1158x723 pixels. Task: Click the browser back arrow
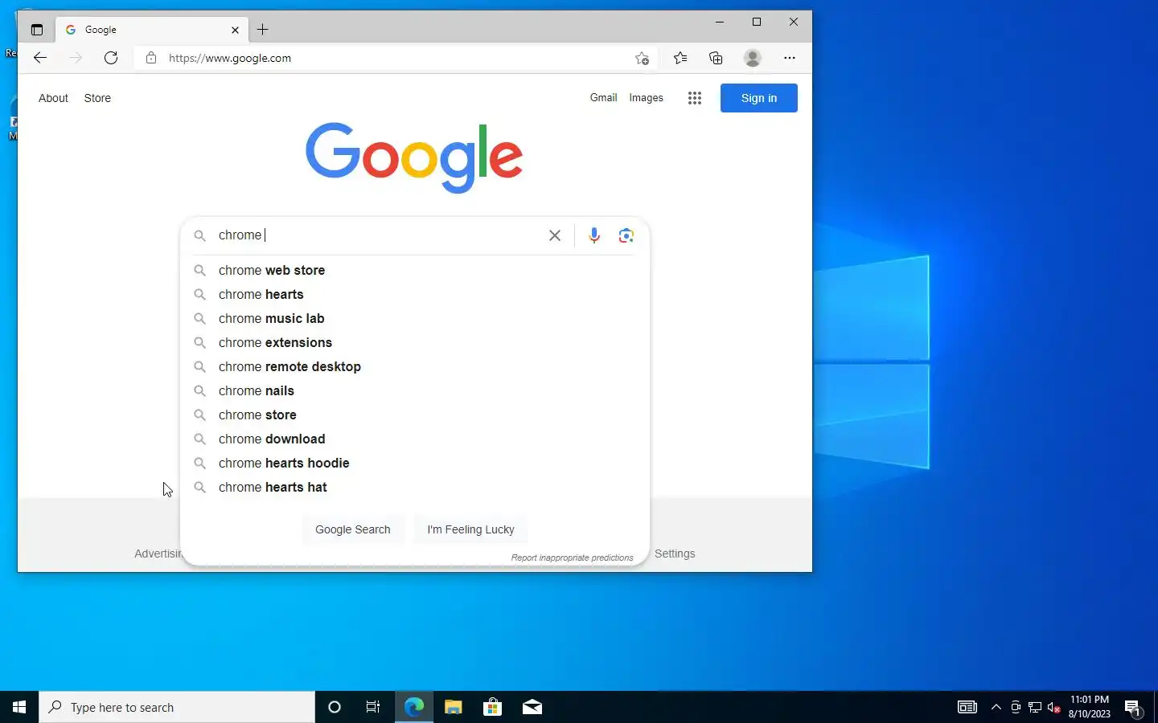40,58
